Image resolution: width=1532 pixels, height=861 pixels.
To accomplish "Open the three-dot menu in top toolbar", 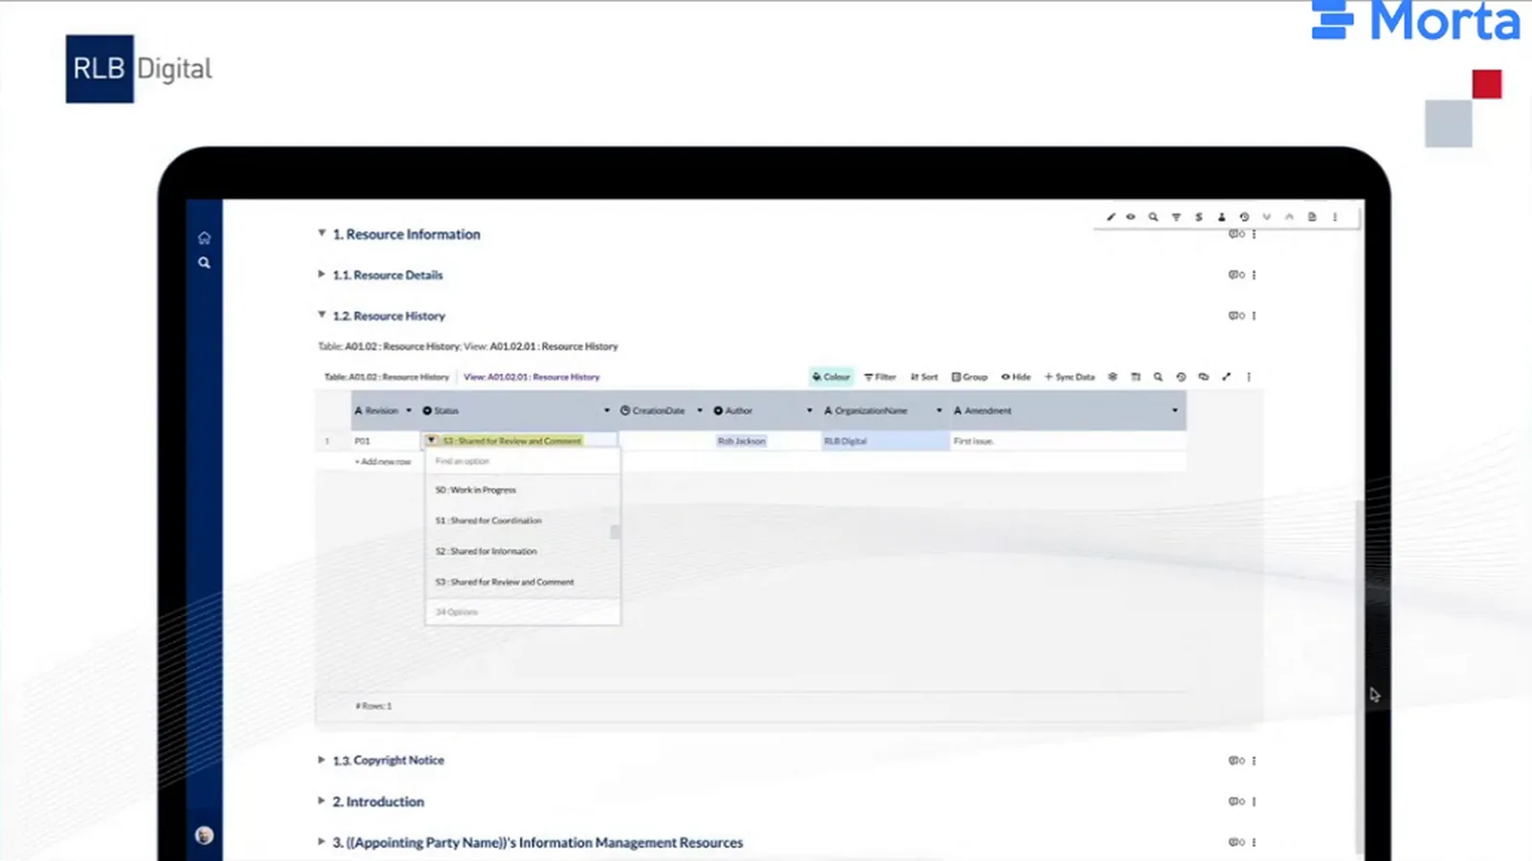I will (x=1335, y=217).
